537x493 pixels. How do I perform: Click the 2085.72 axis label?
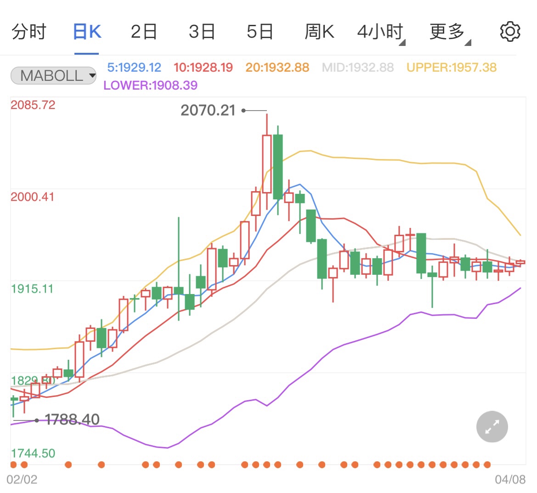tap(33, 105)
